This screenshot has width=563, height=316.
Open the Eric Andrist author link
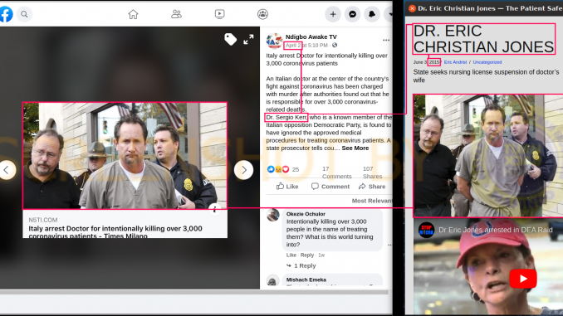point(455,62)
